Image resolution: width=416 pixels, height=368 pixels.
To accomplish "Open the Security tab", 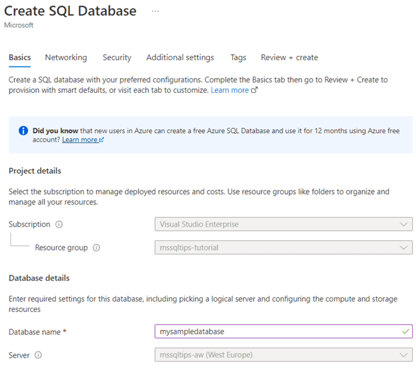I will click(x=116, y=58).
